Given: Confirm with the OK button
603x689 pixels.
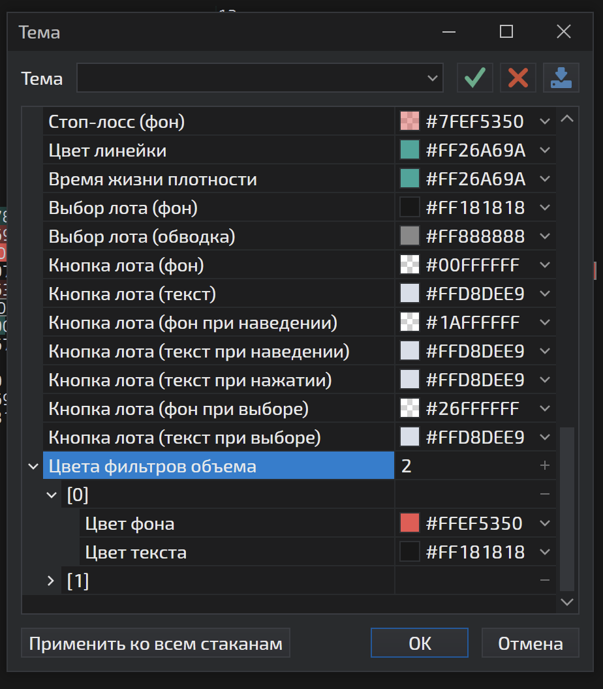Looking at the screenshot, I should pyautogui.click(x=420, y=643).
